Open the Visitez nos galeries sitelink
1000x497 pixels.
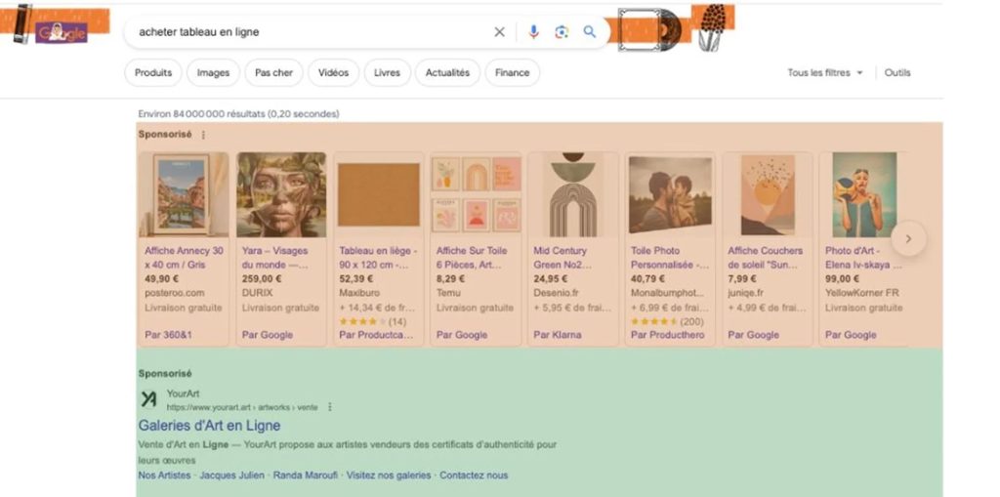pyautogui.click(x=389, y=476)
